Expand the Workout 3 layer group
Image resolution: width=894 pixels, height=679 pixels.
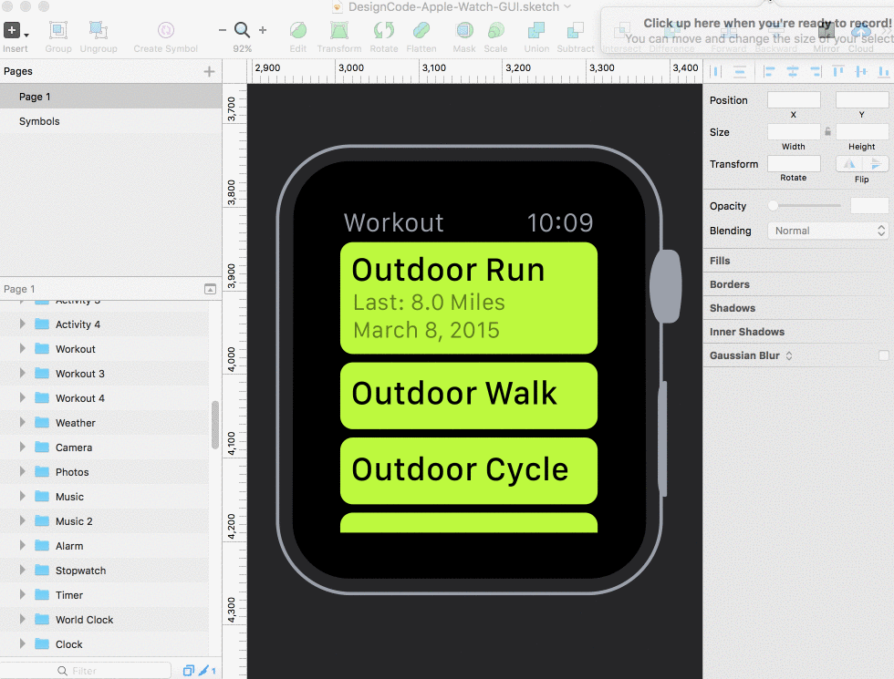[x=23, y=374]
